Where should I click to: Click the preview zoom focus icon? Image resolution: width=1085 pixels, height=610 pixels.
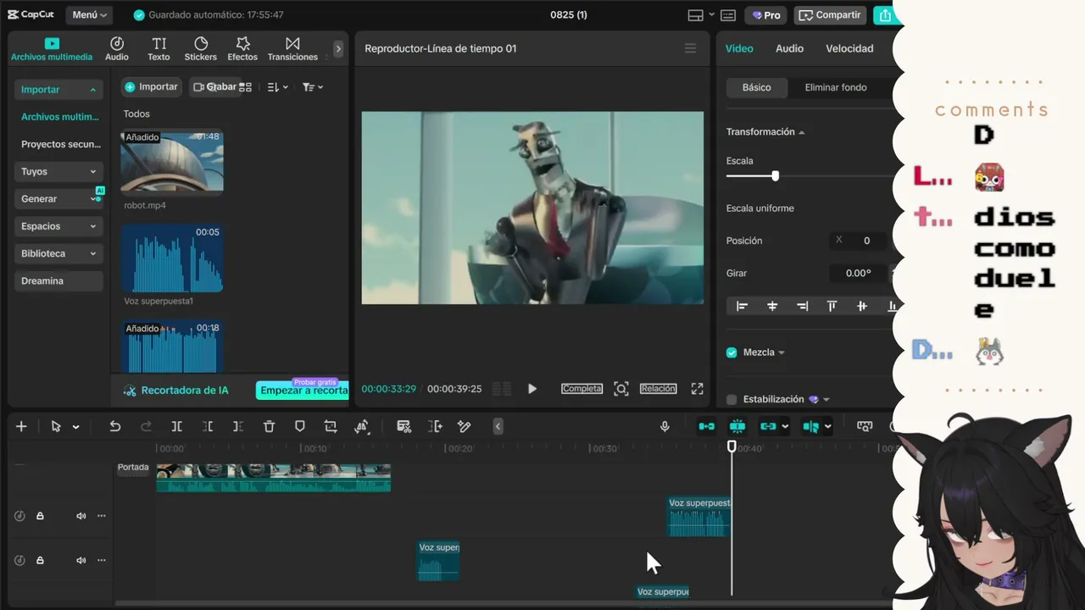pos(621,389)
